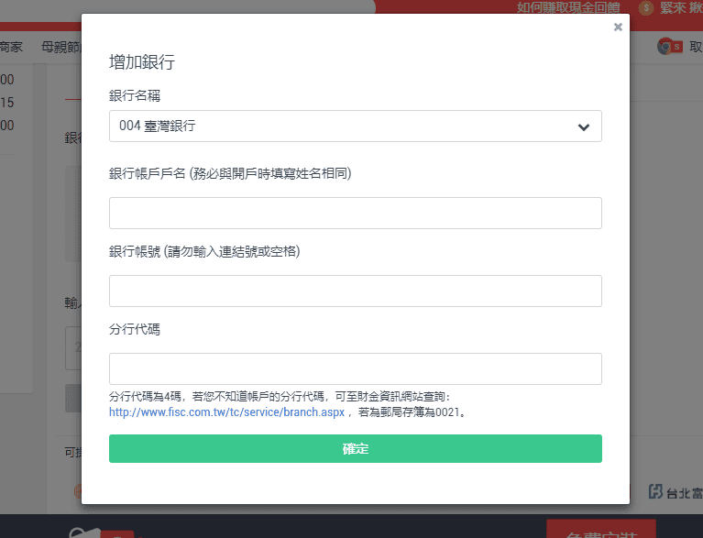Viewport: 703px width, 538px height.
Task: Open the 母親節 menu item behind dialog
Action: 61,47
